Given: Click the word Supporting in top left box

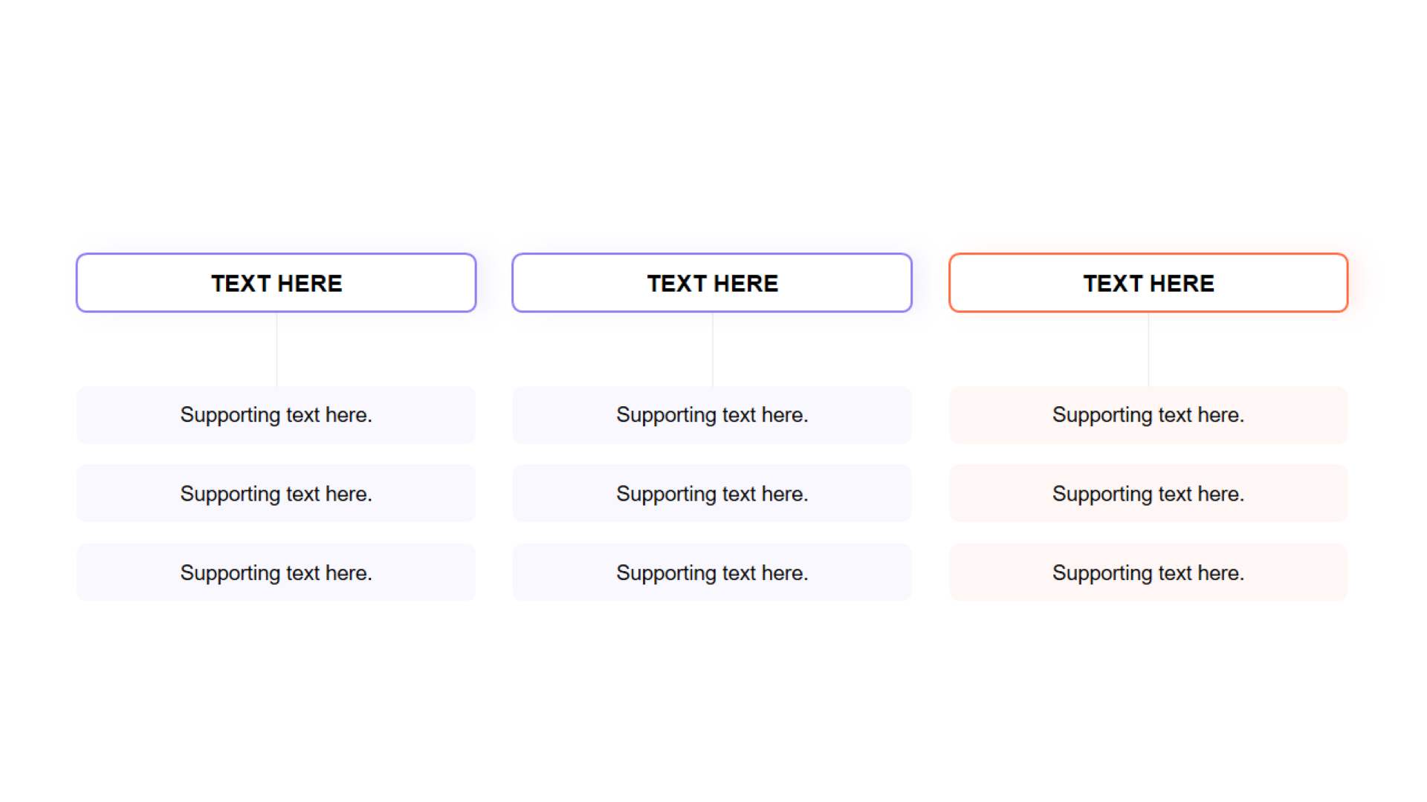Looking at the screenshot, I should pyautogui.click(x=230, y=415).
